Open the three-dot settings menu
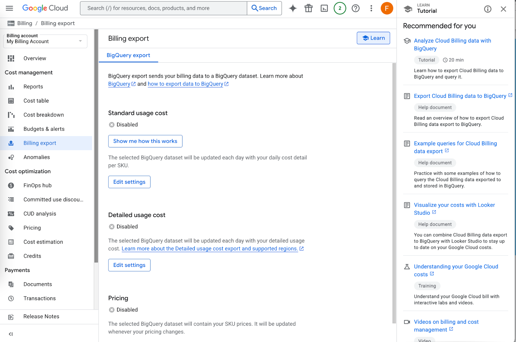This screenshot has width=516, height=342. [371, 8]
